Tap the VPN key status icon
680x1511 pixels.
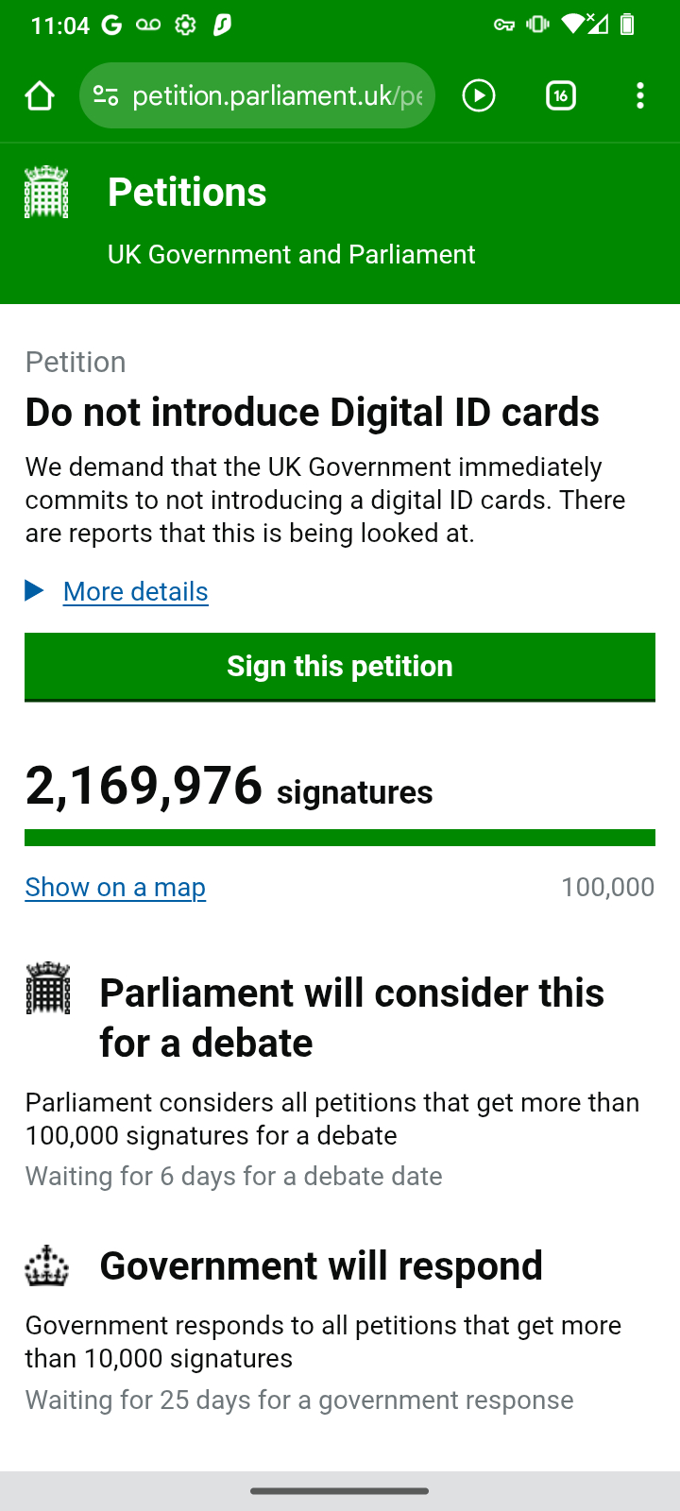click(x=504, y=25)
